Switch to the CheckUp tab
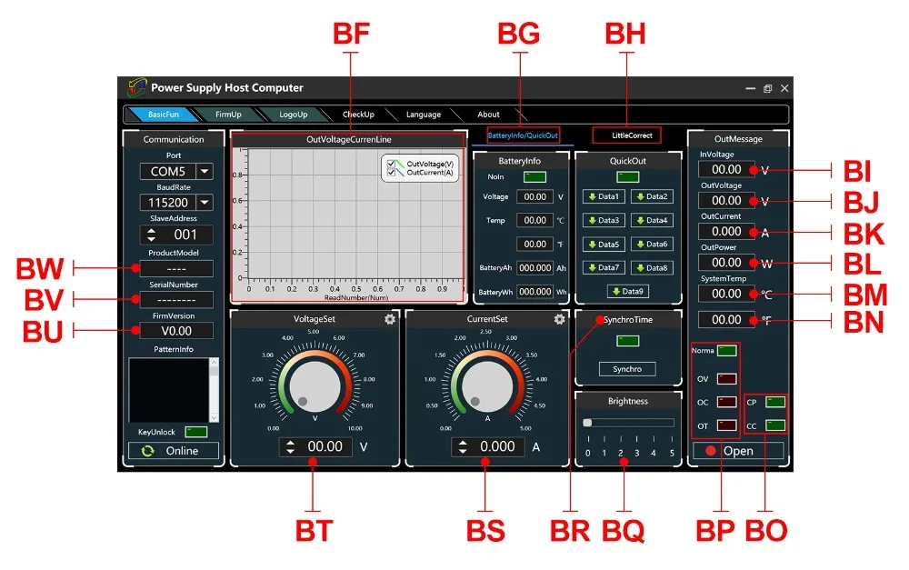This screenshot has width=909, height=570. coord(358,115)
